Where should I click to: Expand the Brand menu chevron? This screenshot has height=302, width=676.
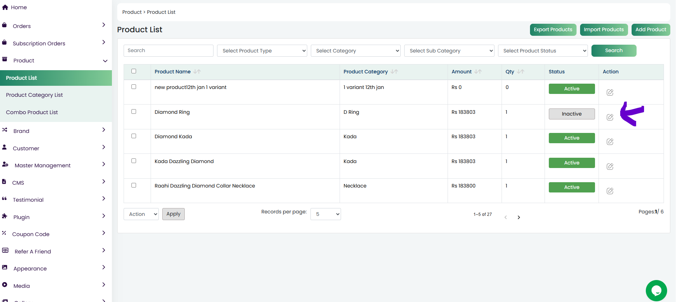104,130
